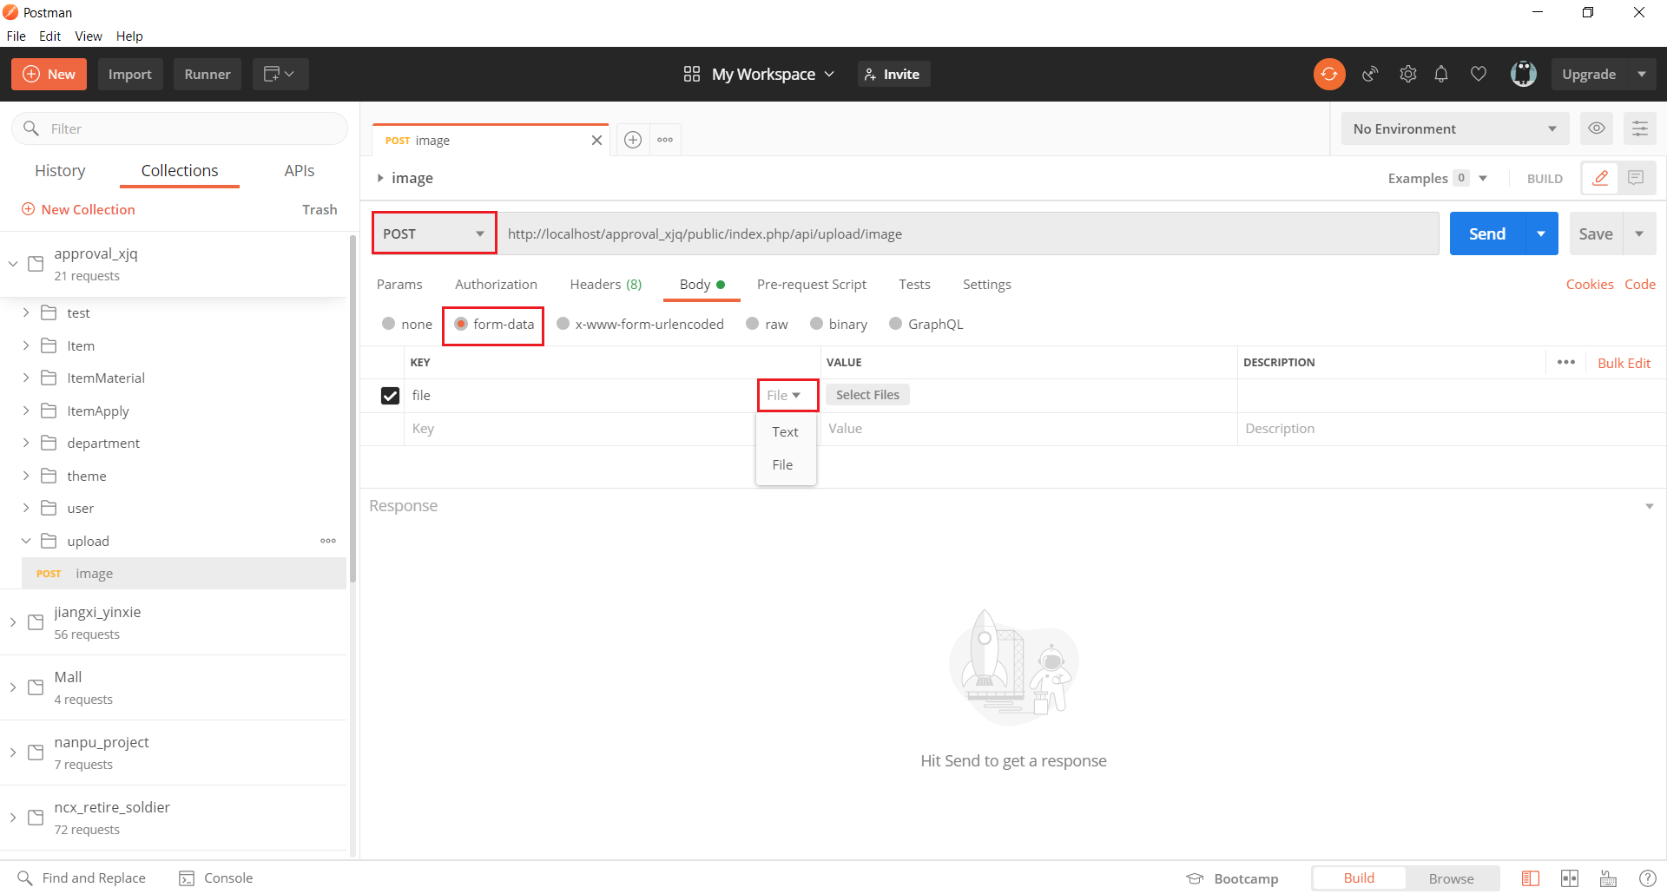Click the collections Filter search field
The image size is (1667, 894).
coord(180,128)
